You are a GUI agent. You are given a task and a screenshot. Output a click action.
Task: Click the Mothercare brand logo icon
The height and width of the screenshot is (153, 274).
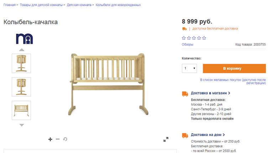click(x=24, y=38)
